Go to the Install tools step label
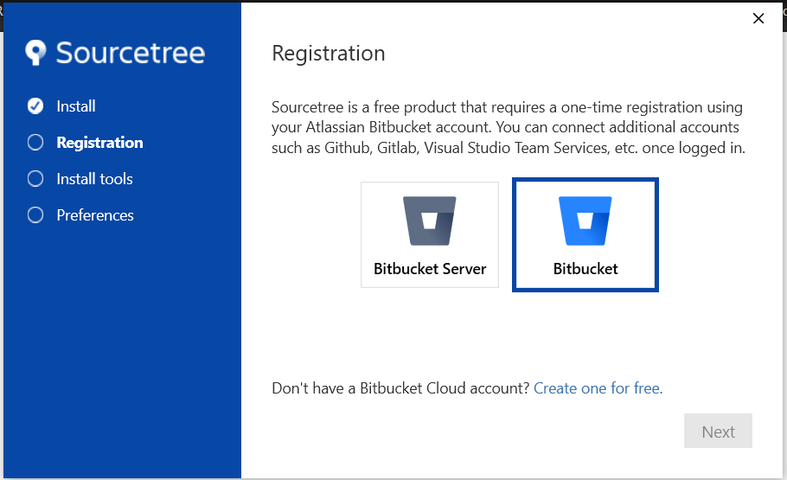Screen dimensions: 787x480 point(94,179)
